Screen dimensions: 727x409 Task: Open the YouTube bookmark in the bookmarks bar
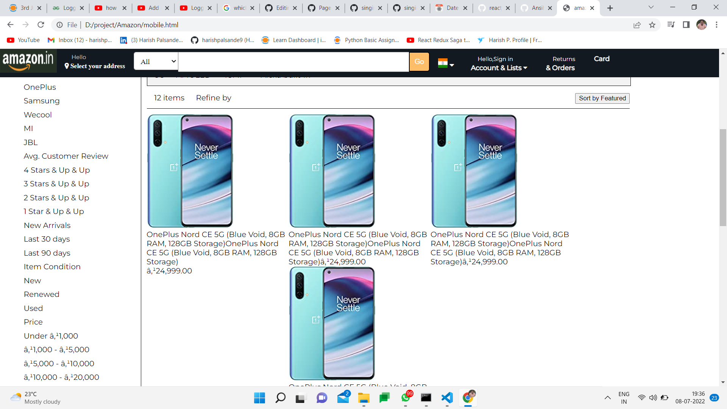tap(23, 40)
